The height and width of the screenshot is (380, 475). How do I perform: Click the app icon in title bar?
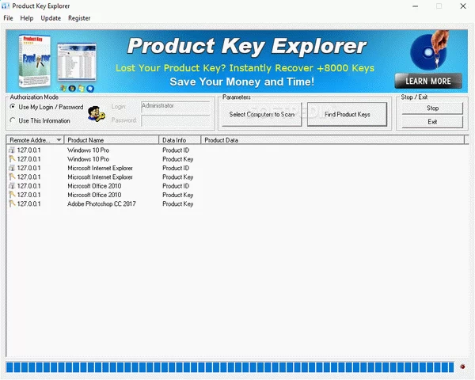(6, 6)
